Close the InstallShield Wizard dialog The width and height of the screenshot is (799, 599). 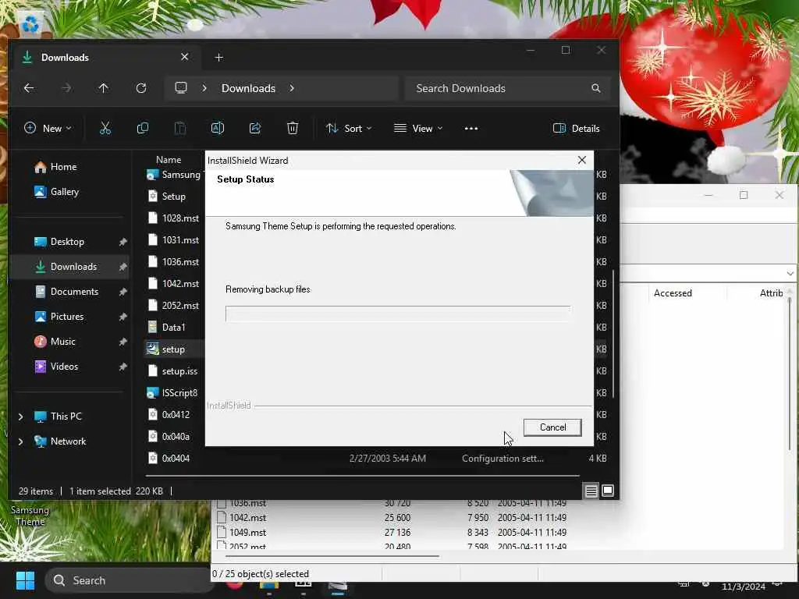coord(582,160)
